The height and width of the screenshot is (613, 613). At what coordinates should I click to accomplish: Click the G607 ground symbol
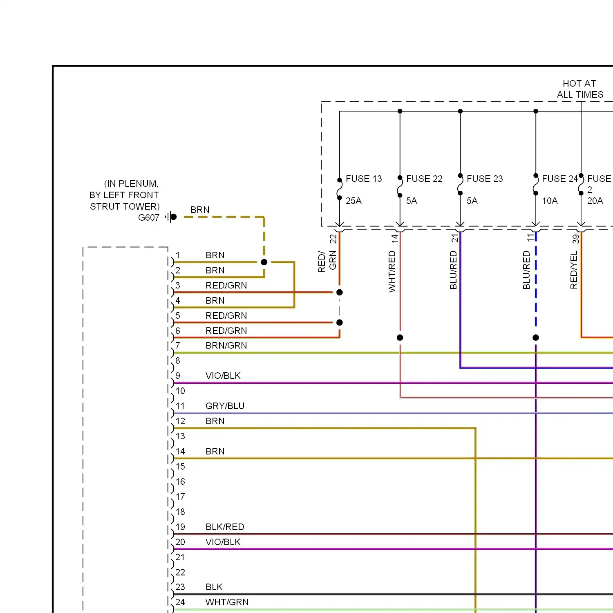tap(171, 217)
